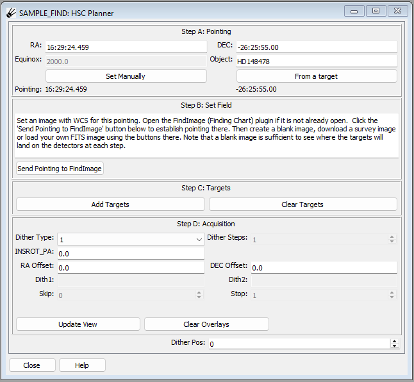Click the Ginga app icon in title bar
This screenshot has height=382, width=414.
[x=12, y=13]
